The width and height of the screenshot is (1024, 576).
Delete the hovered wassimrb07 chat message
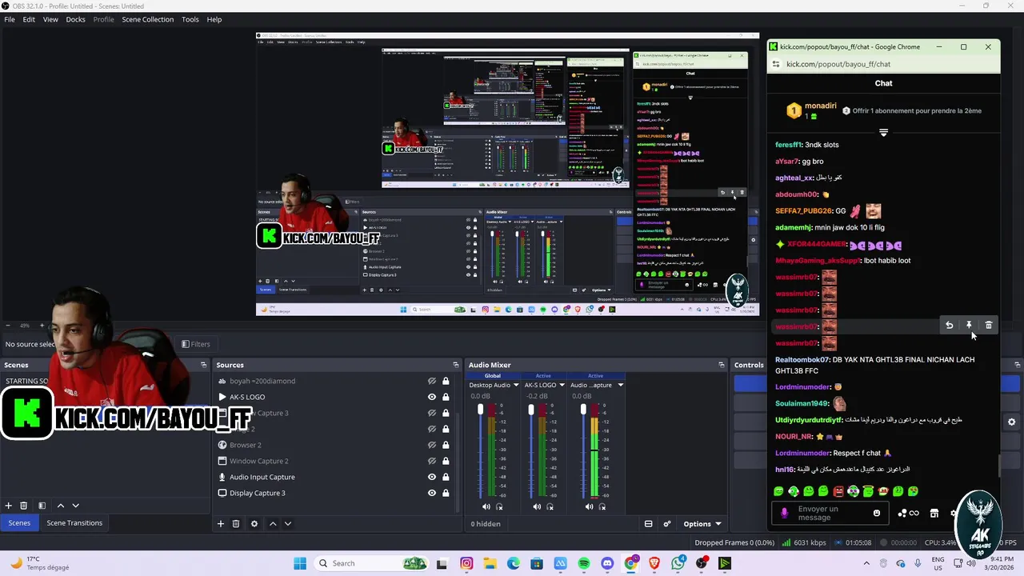[989, 325]
